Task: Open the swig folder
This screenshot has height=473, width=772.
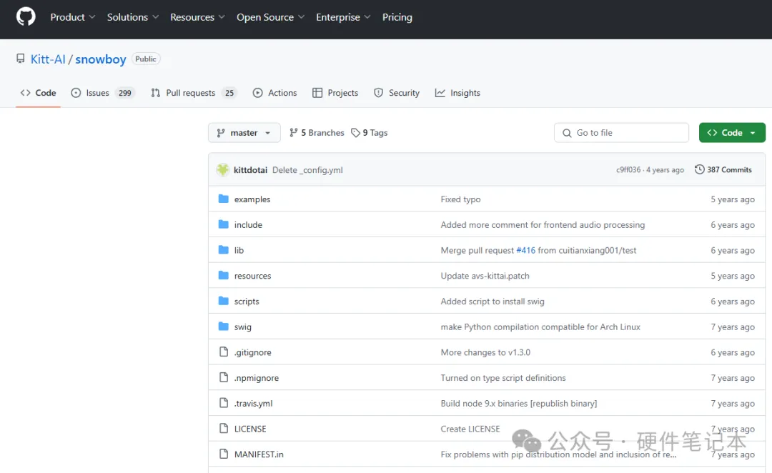Action: point(243,327)
